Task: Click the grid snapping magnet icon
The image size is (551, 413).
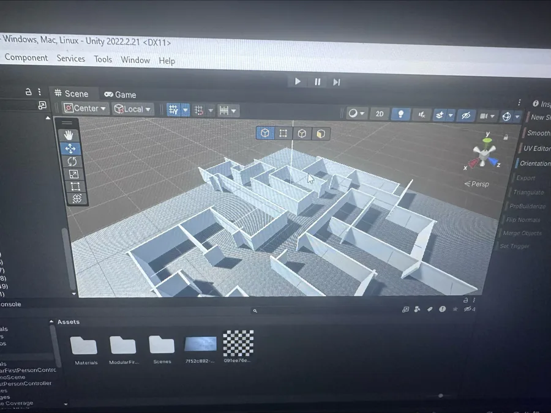Action: (199, 111)
